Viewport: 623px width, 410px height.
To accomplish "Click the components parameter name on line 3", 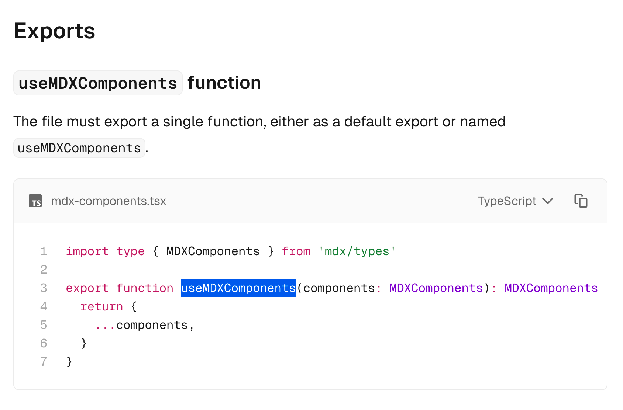I will click(339, 288).
